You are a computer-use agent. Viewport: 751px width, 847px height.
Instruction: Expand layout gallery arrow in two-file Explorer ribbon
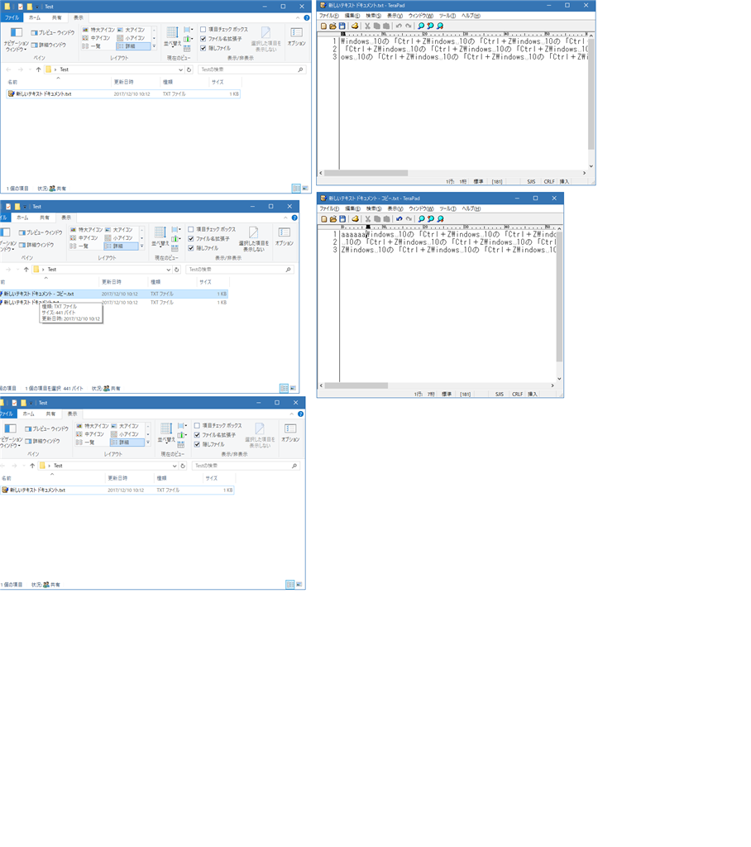pos(141,246)
